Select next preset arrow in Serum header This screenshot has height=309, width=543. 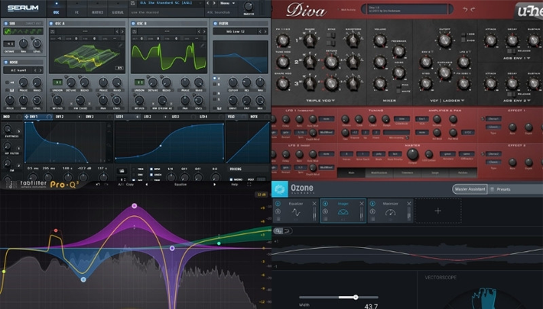(214, 3)
